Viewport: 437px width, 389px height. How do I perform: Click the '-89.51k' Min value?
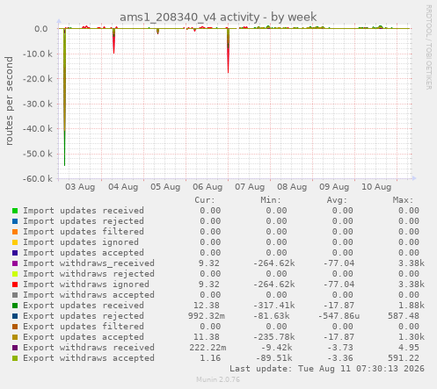pos(274,358)
